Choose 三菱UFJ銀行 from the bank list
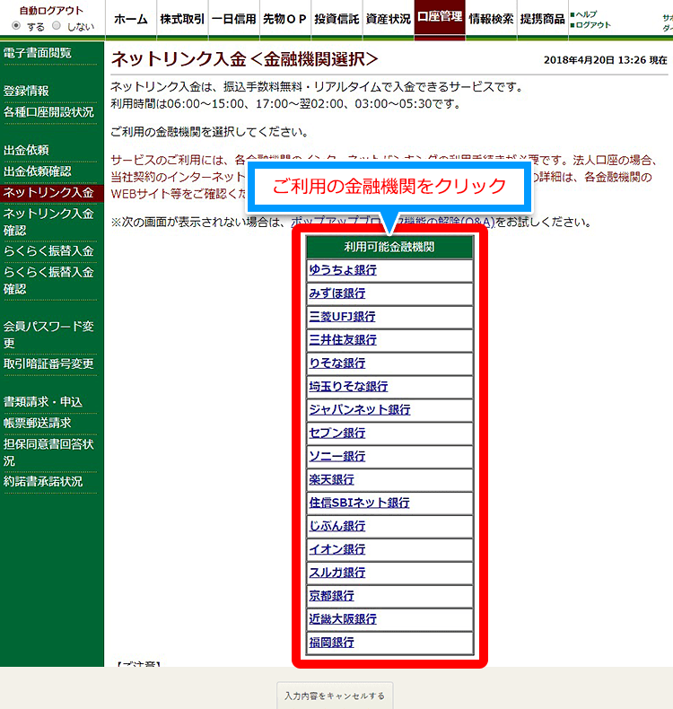Image resolution: width=673 pixels, height=709 pixels. click(342, 317)
